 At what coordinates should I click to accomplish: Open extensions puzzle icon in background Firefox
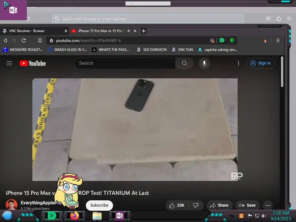[x=279, y=18]
